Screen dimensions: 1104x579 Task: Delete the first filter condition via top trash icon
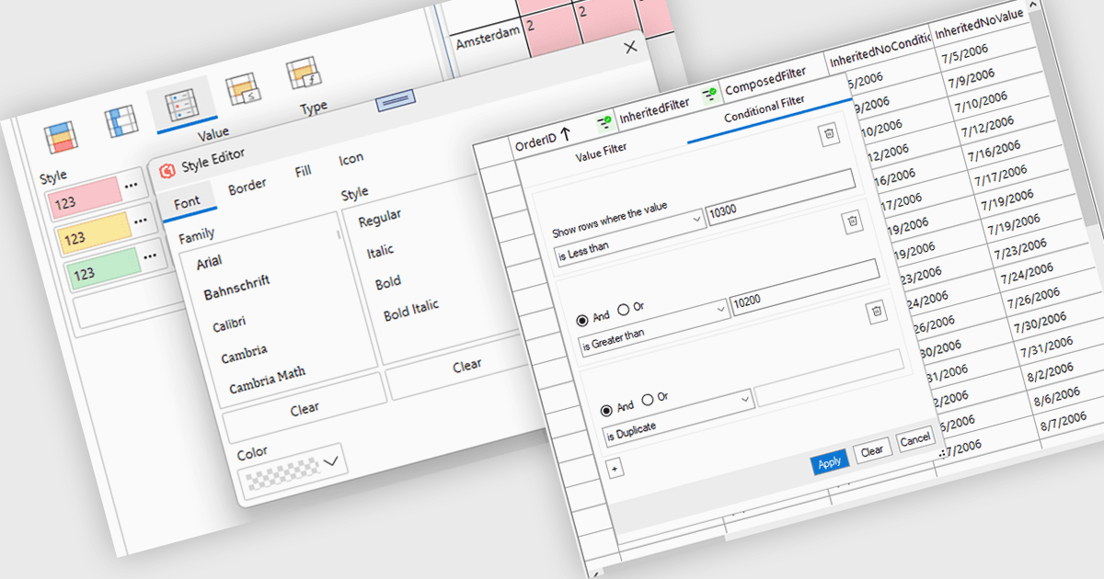(x=829, y=134)
